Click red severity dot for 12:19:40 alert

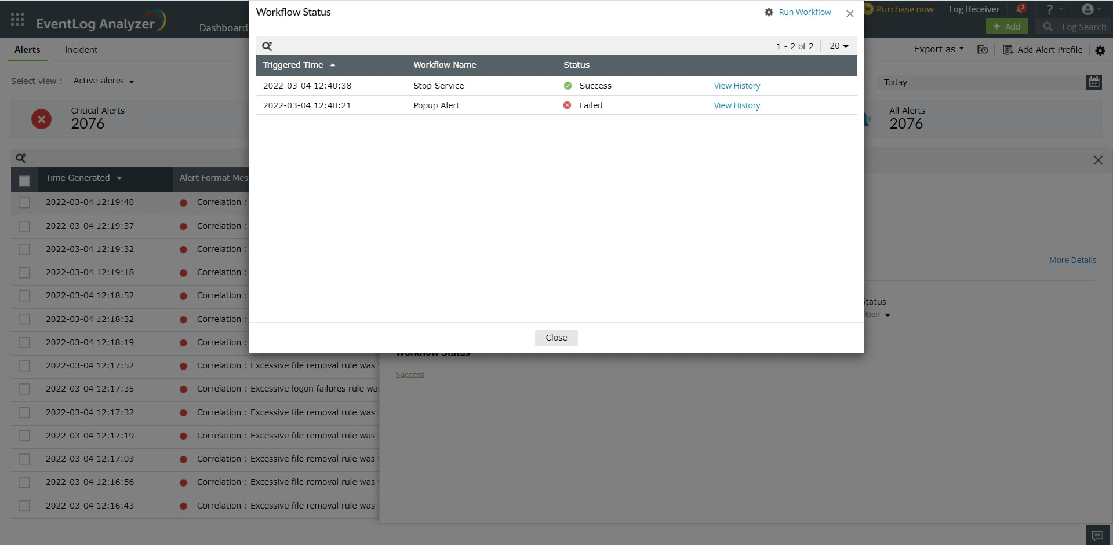tap(183, 203)
